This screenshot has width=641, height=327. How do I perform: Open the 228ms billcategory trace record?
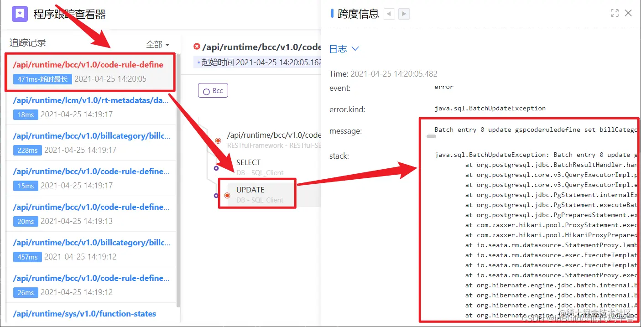coord(91,143)
